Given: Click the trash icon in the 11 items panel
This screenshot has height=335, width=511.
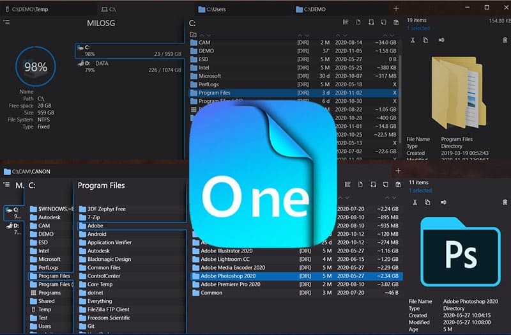Looking at the screenshot, I should point(505,202).
